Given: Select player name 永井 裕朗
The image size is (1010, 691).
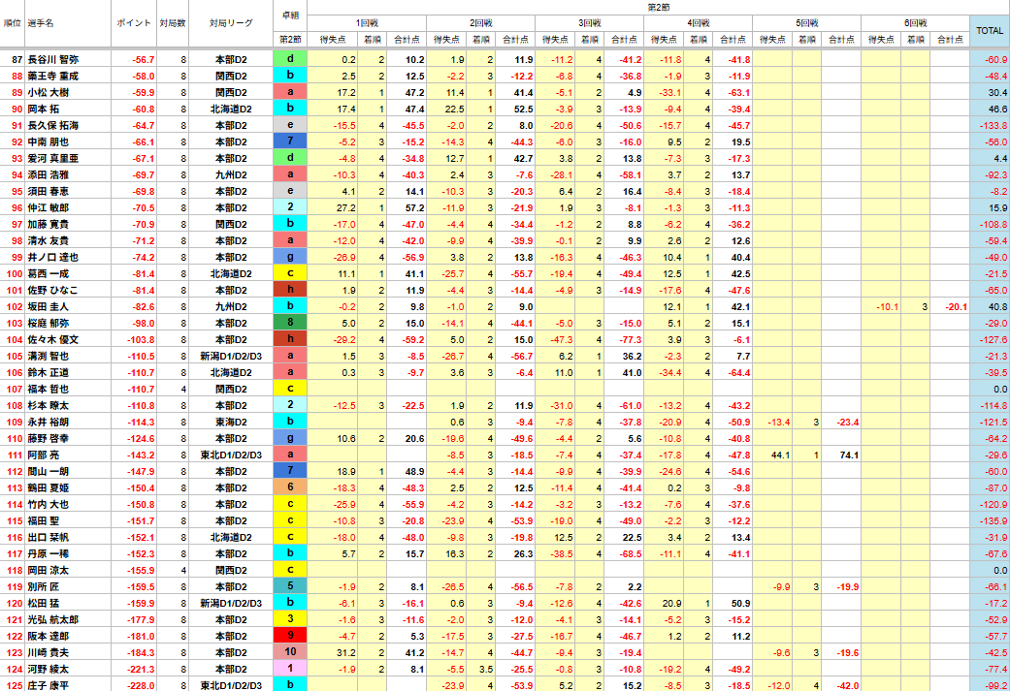Looking at the screenshot, I should [48, 423].
